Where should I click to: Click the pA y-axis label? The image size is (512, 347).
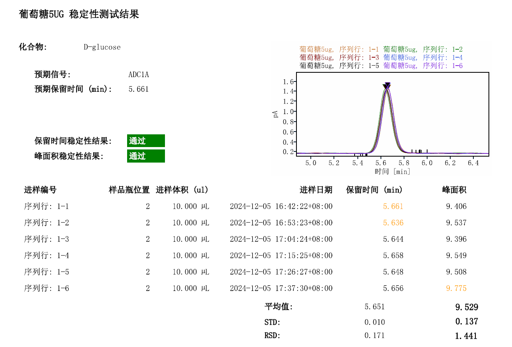pyautogui.click(x=275, y=114)
